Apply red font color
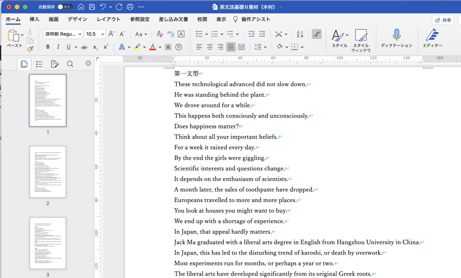The height and width of the screenshot is (278, 461). [153, 47]
